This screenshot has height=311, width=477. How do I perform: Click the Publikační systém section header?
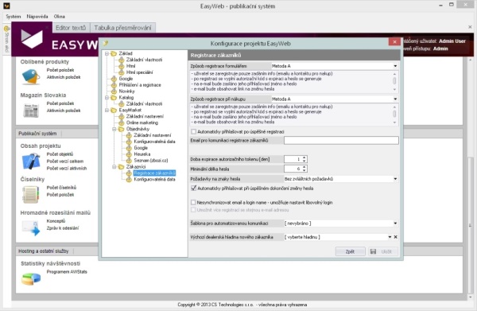pyautogui.click(x=37, y=134)
